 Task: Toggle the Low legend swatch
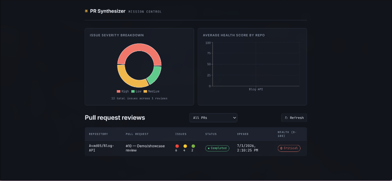tap(133, 91)
